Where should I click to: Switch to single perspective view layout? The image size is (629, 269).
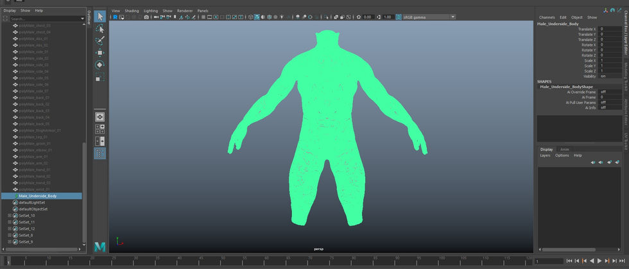[x=100, y=117]
